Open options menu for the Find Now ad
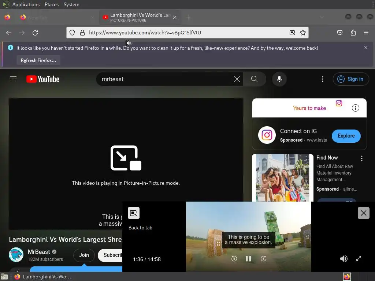375x281 pixels. pyautogui.click(x=361, y=158)
